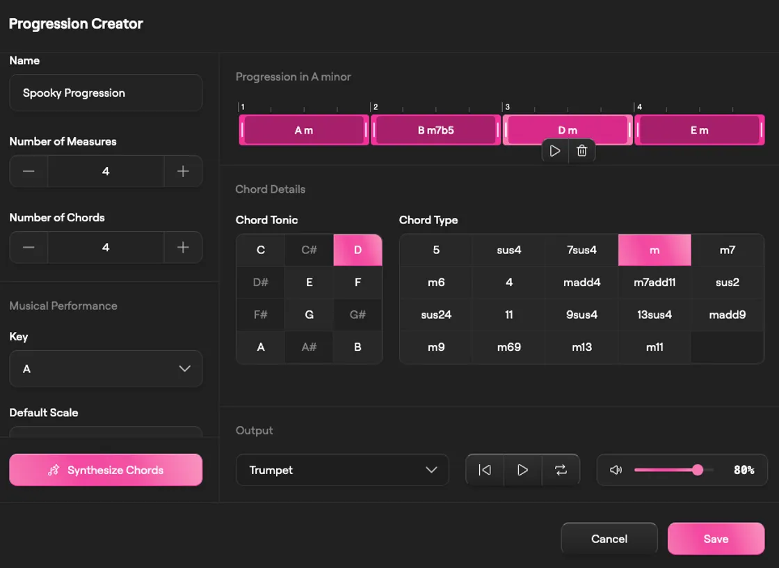Click the Name field to edit it
This screenshot has height=568, width=779.
click(x=106, y=93)
